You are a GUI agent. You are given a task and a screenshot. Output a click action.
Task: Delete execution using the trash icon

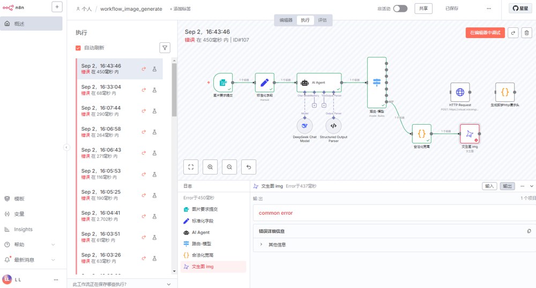click(x=526, y=33)
